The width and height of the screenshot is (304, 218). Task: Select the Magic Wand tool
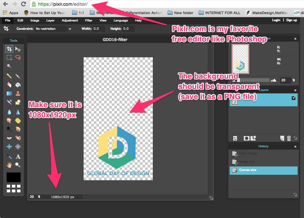tap(9, 66)
